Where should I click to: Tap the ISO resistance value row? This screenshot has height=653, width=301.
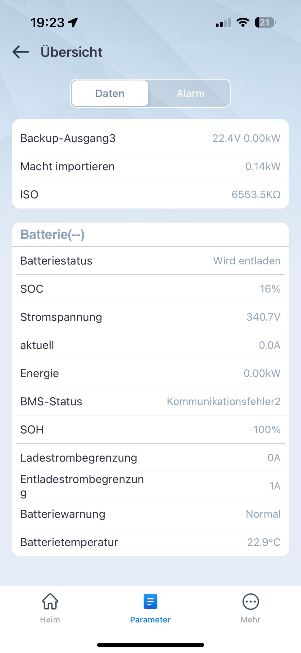point(150,194)
